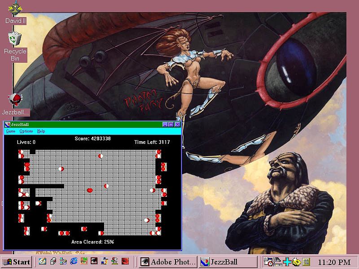Click the 'Lives: 0' counter

[26, 142]
